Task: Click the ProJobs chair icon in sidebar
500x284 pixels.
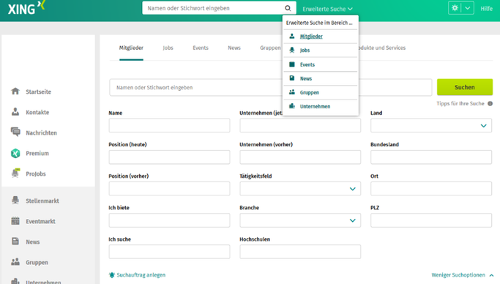Action: tap(15, 173)
